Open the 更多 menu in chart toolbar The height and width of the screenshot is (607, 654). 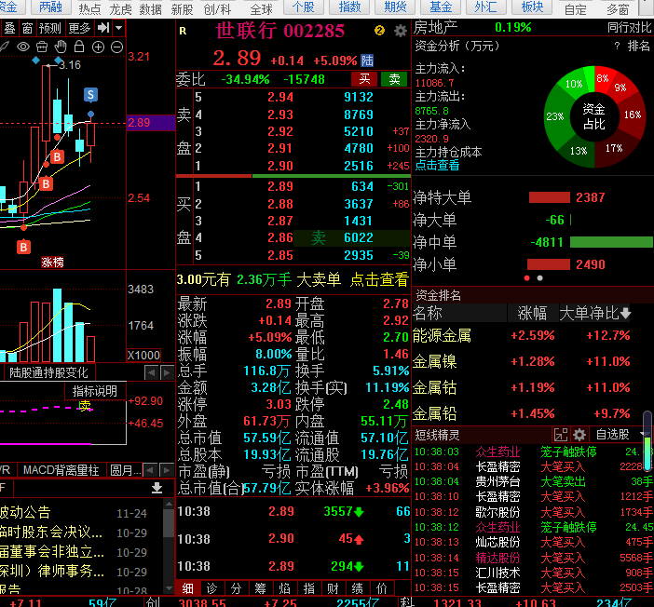tap(79, 28)
